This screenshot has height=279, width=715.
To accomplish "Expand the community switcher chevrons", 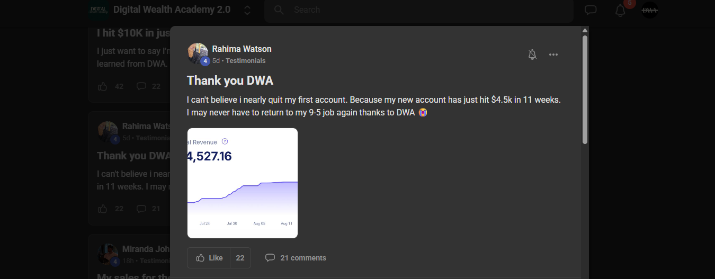I will tap(247, 10).
